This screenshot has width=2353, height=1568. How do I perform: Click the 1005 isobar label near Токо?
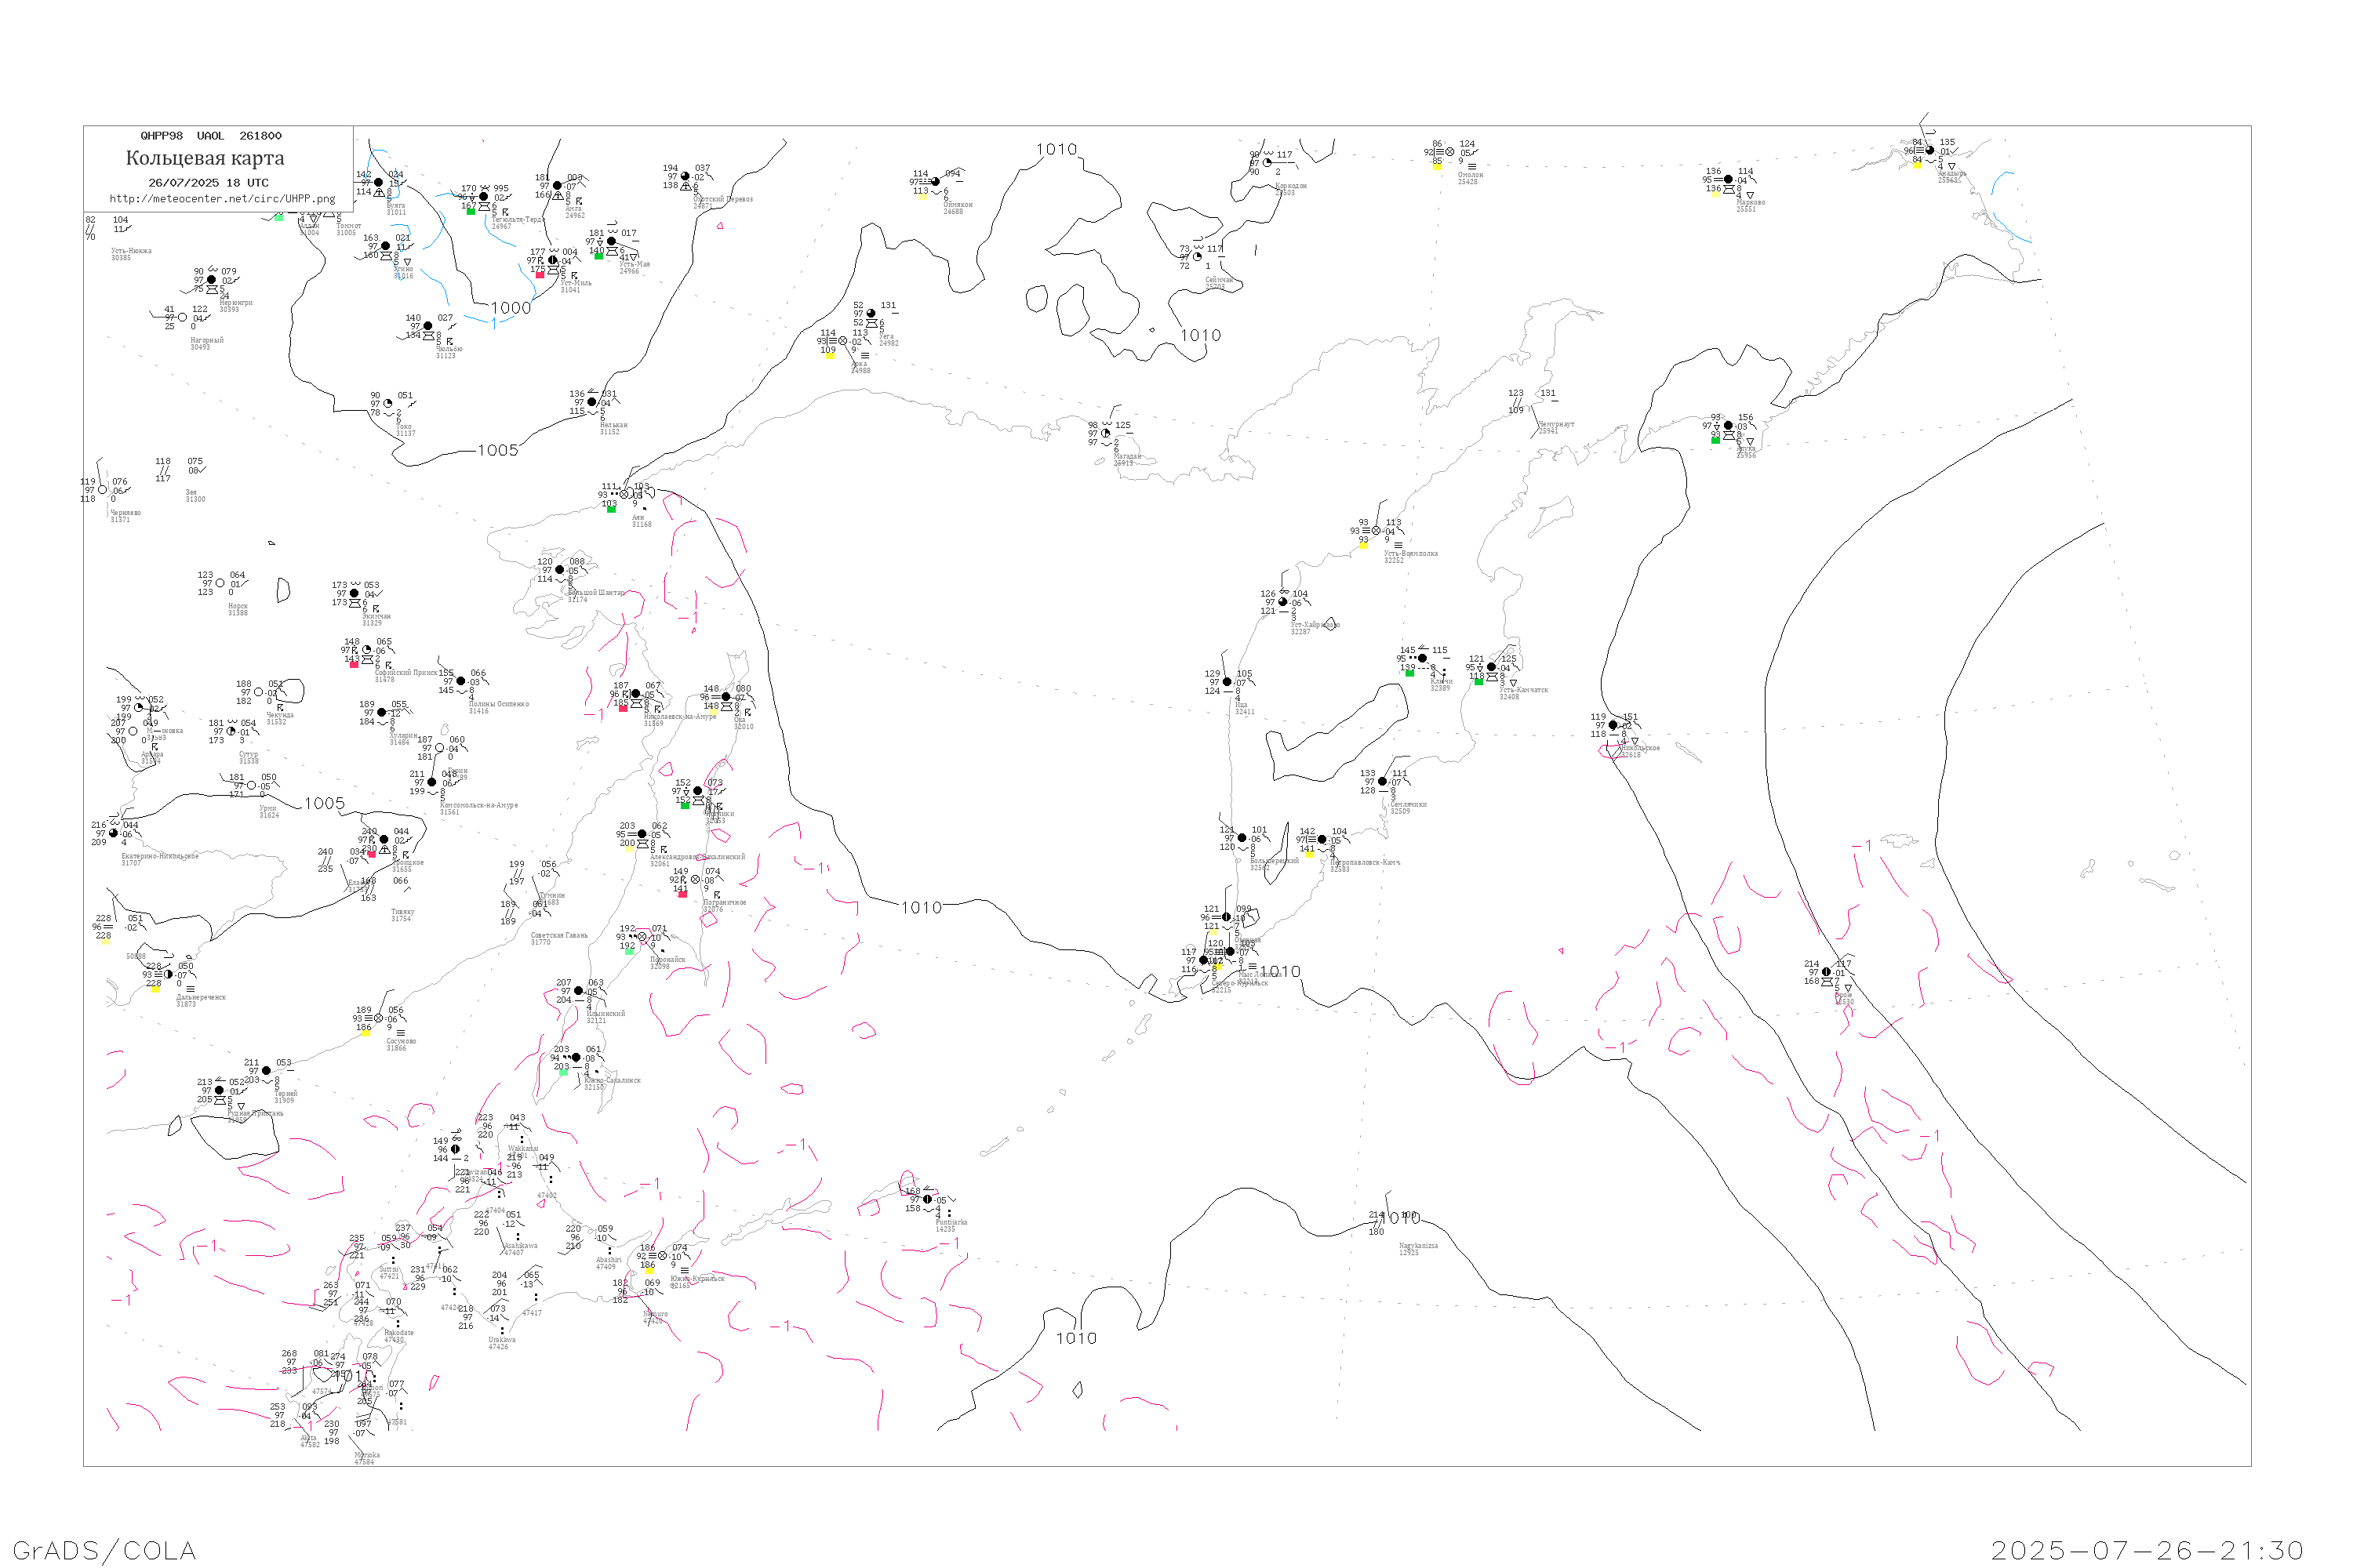coord(497,450)
